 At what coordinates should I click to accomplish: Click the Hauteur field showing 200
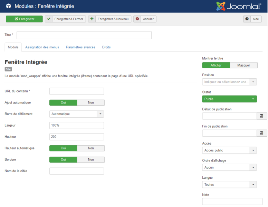[x=77, y=137]
